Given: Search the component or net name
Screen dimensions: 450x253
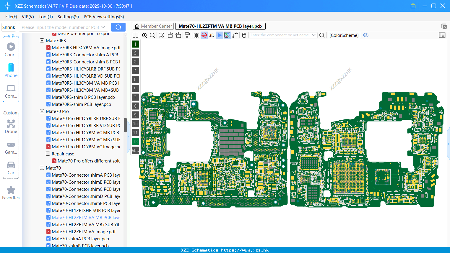Looking at the screenshot, I should (322, 35).
